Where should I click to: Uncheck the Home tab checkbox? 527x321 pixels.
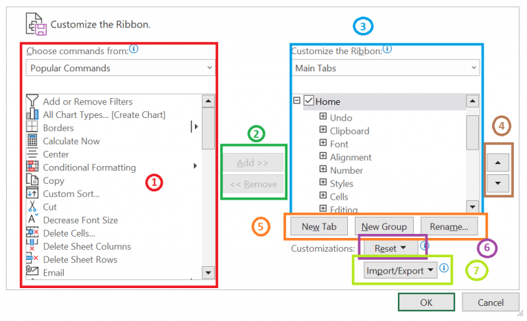(309, 101)
